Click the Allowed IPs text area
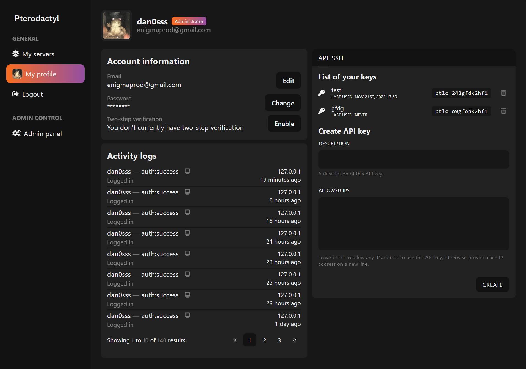The width and height of the screenshot is (526, 369). (x=413, y=223)
